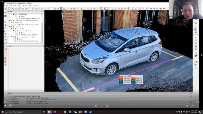Screen dimensions: 203x114
Task: Open the File menu
Action: tap(7, 6)
